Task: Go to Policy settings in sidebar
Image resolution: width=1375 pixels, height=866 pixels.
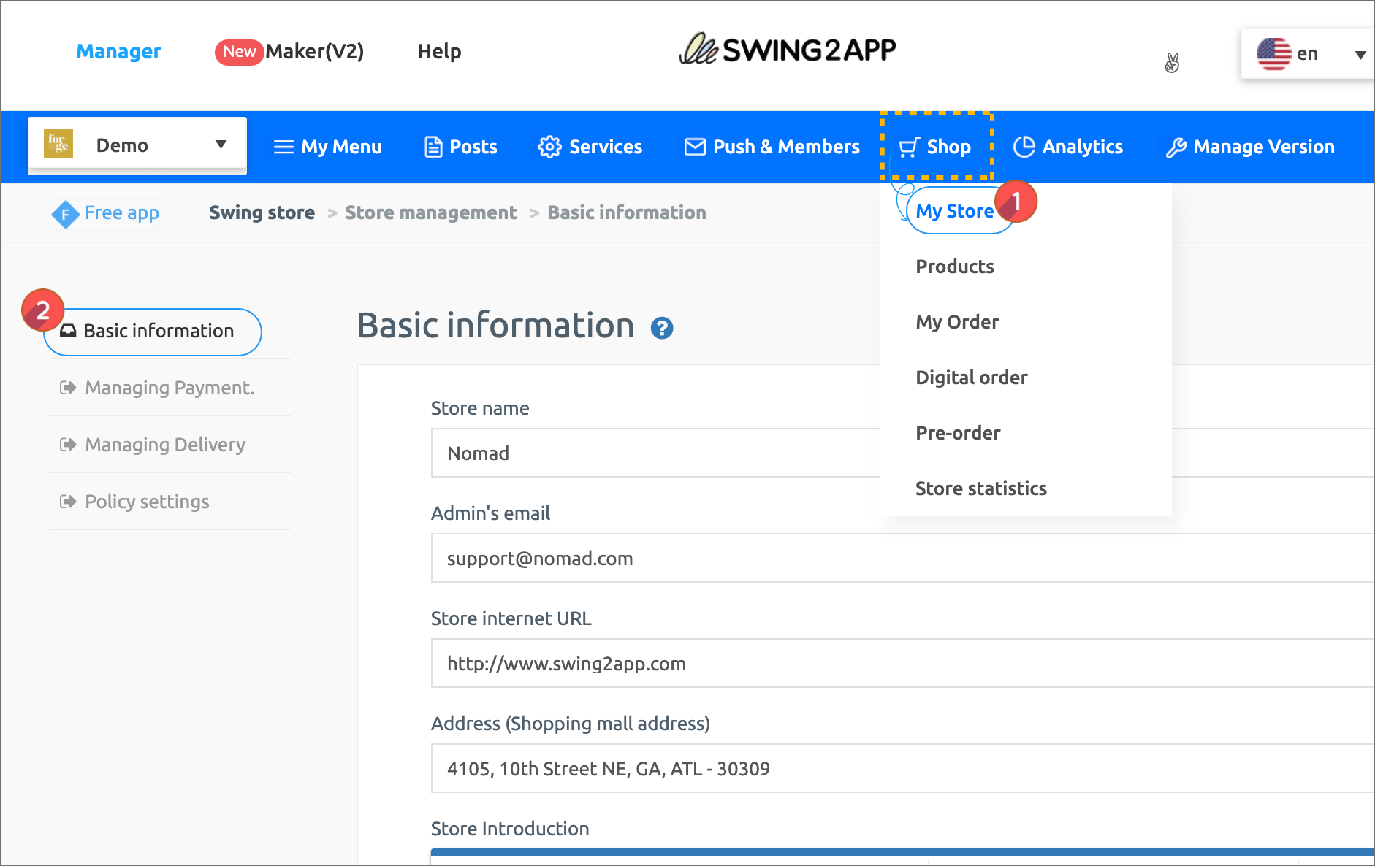Action: pos(146,502)
